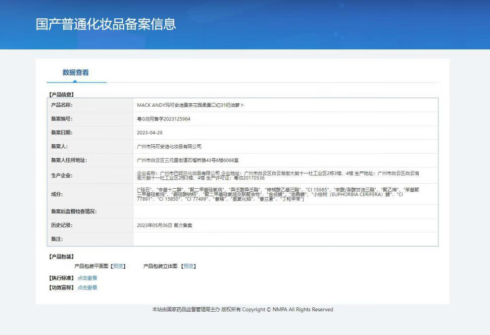The image size is (490, 335).
Task: Select the product name MACK ANDY value
Action: [x=191, y=105]
